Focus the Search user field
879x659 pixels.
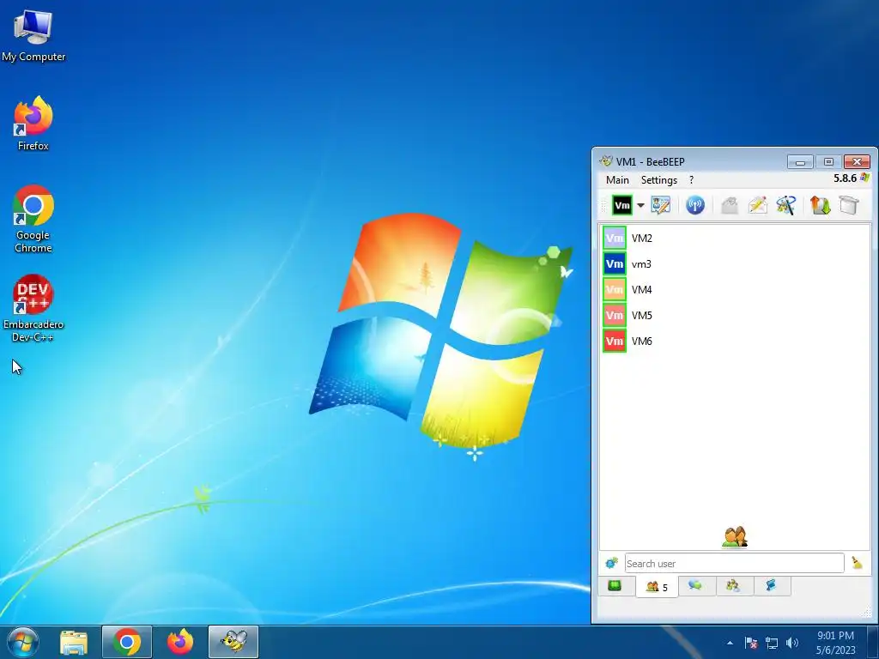[735, 563]
